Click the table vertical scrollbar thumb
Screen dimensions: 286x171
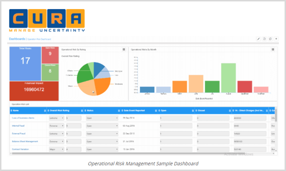tap(276, 115)
